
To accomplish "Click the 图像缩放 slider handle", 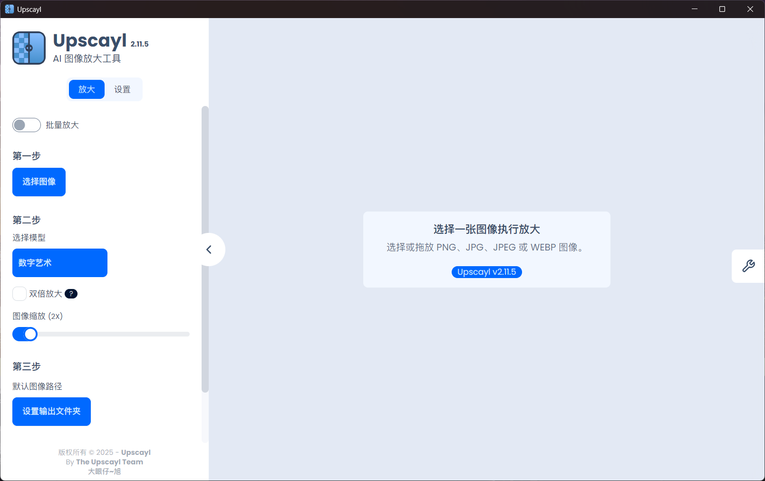I will point(30,334).
